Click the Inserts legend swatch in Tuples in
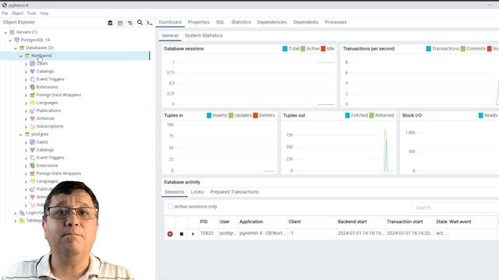This screenshot has height=280, width=499. (209, 115)
